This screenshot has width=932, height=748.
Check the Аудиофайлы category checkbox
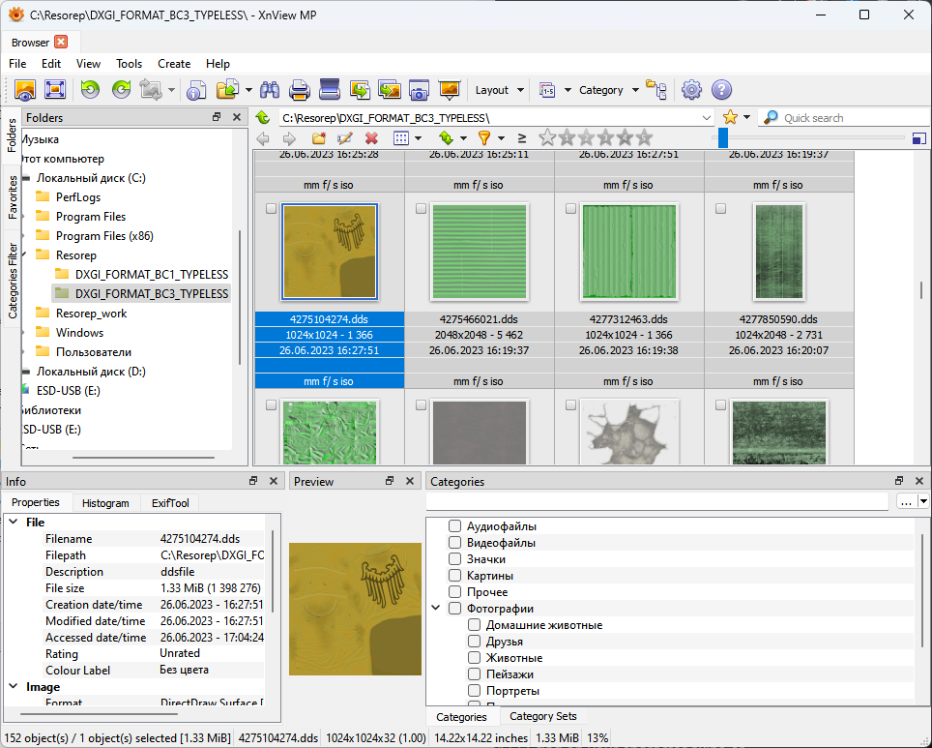[x=454, y=526]
